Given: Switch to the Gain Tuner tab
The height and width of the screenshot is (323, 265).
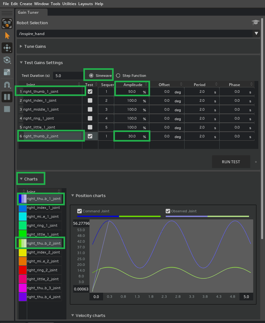Looking at the screenshot, I should click(x=28, y=12).
